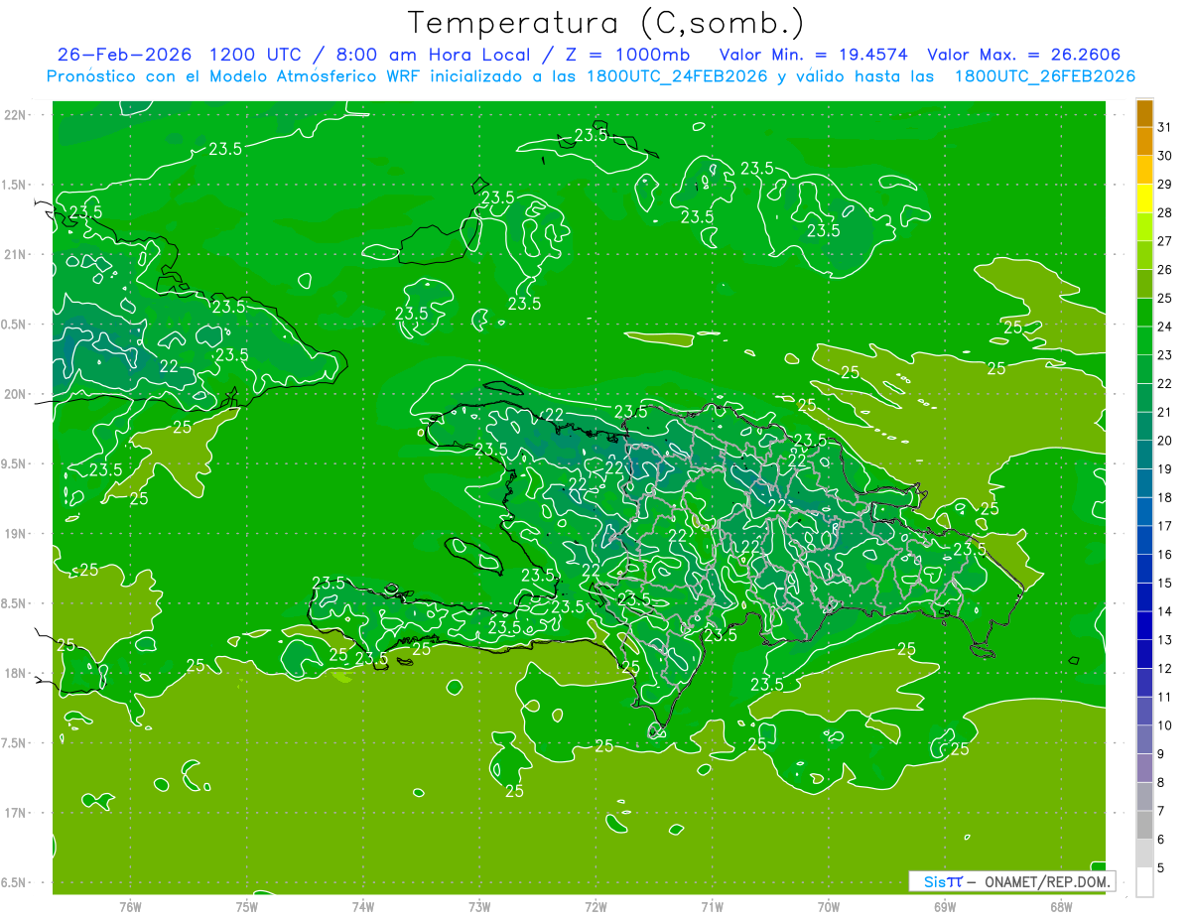Click legend value '29' on color scale

(x=1165, y=185)
